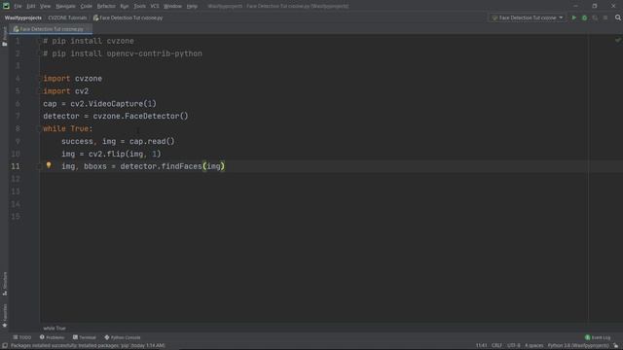Click 'FaceDetector' in the code on line 7
Image resolution: width=623 pixels, height=350 pixels.
(152, 117)
